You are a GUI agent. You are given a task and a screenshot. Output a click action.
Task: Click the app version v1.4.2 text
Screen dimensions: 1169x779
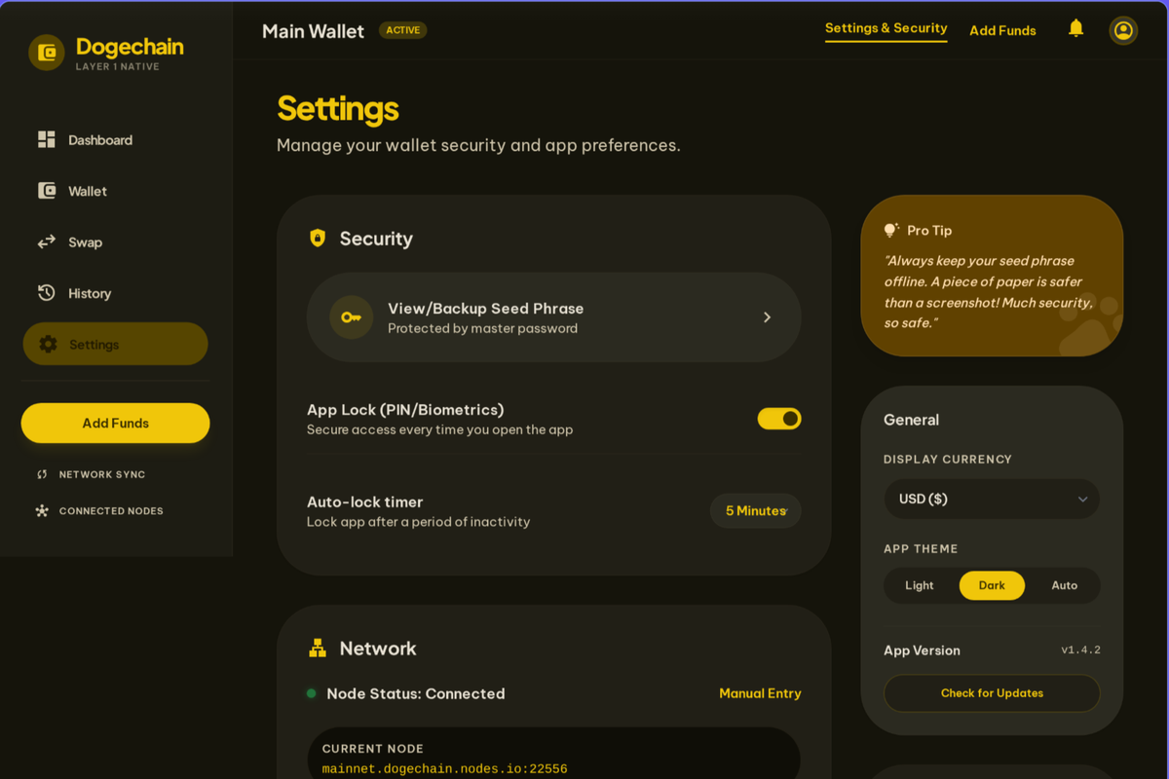1080,649
